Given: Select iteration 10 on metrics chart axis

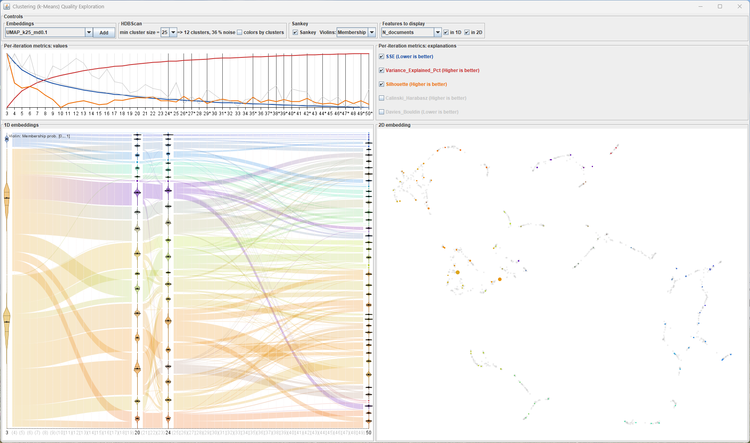Looking at the screenshot, I should 61,114.
